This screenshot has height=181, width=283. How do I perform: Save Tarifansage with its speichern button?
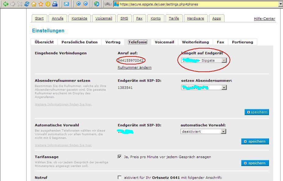(255, 163)
